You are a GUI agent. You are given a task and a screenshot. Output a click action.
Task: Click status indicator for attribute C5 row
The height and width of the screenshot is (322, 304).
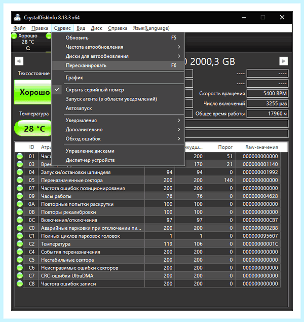[x=20, y=260]
